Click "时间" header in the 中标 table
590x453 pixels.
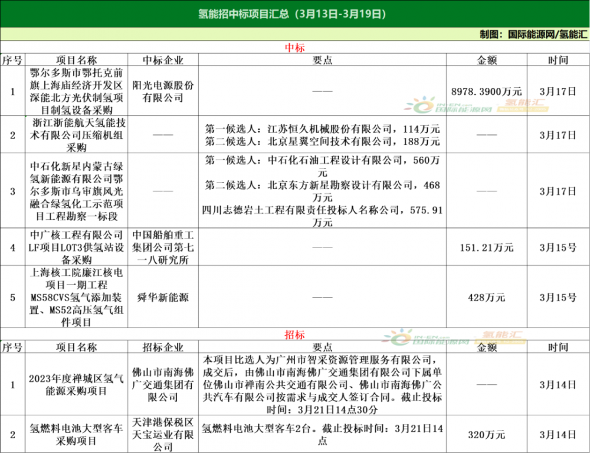coord(558,60)
